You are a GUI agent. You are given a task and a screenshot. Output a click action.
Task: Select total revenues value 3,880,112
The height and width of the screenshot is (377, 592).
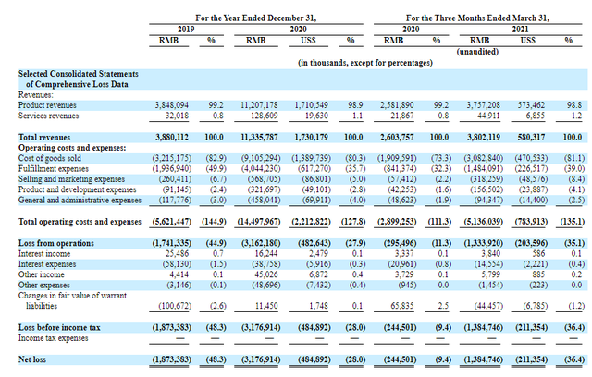(x=172, y=138)
